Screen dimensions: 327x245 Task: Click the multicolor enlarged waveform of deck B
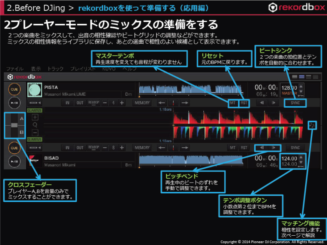pos(238,132)
